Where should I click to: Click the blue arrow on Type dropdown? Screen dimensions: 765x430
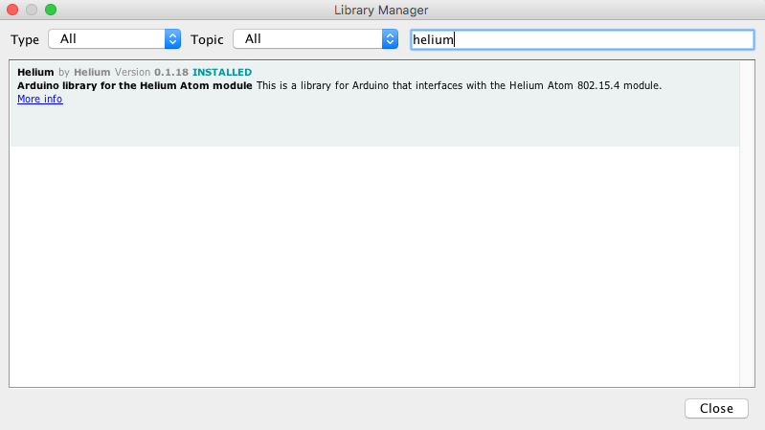pyautogui.click(x=172, y=39)
